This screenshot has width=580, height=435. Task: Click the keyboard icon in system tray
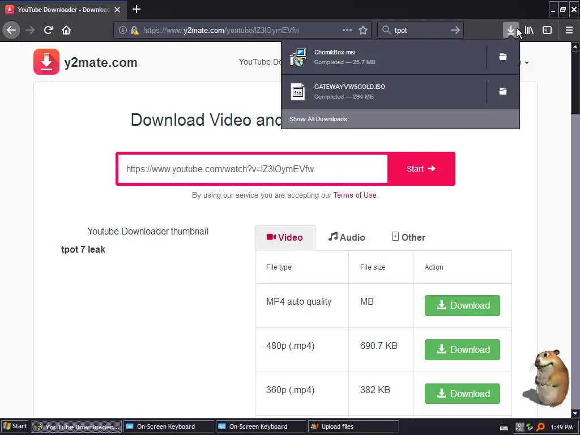pos(504,428)
